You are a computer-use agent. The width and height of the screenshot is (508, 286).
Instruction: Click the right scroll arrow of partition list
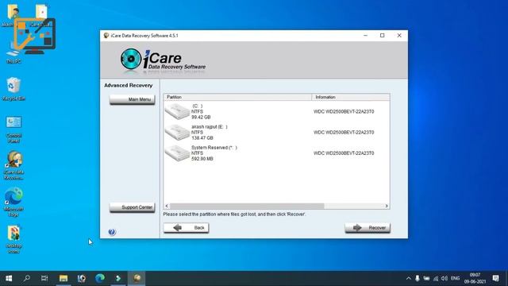(x=387, y=206)
